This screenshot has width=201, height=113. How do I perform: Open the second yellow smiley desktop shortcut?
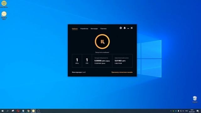[x=4, y=15]
